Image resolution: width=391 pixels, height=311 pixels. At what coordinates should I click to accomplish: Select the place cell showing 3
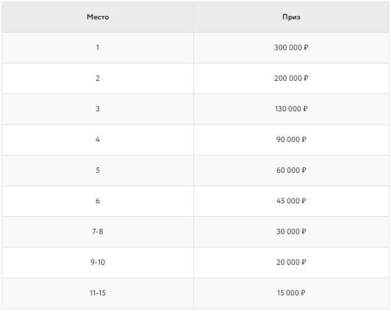pyautogui.click(x=97, y=109)
